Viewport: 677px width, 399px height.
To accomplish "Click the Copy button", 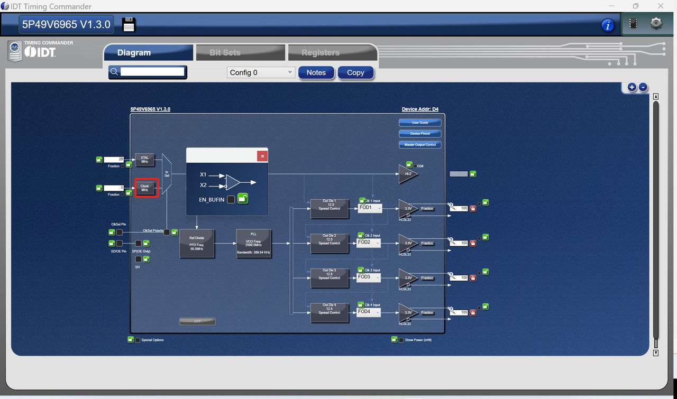I will click(355, 72).
